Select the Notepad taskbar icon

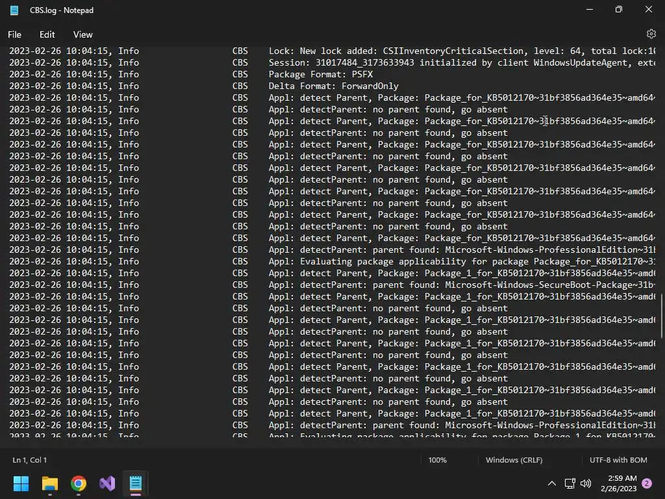[x=136, y=483]
